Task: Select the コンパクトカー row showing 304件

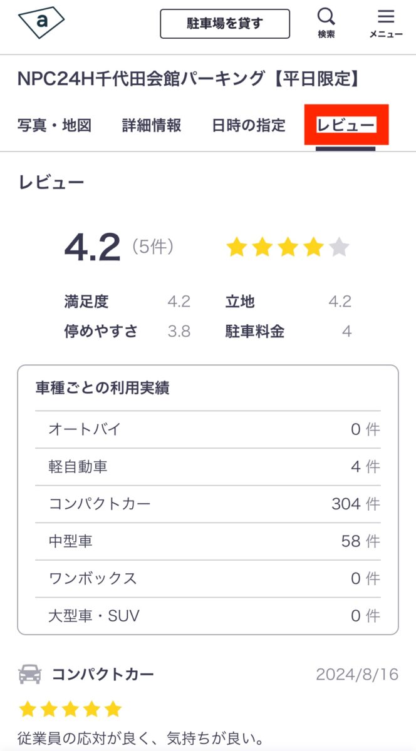Action: coord(207,503)
